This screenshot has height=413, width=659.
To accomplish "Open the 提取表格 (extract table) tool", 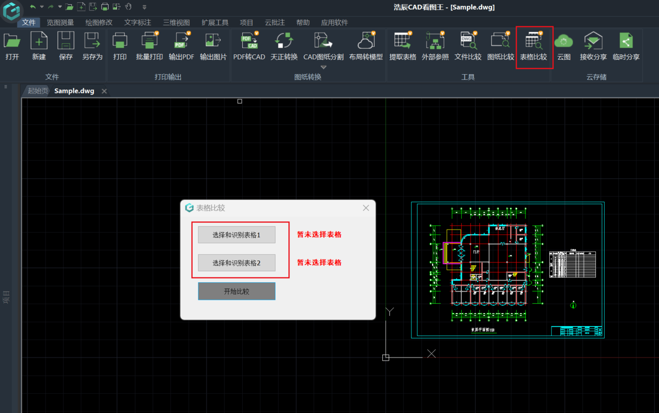I will (403, 46).
